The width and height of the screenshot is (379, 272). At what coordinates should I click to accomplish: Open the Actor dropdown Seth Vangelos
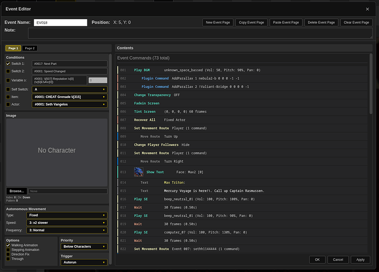[x=70, y=104]
